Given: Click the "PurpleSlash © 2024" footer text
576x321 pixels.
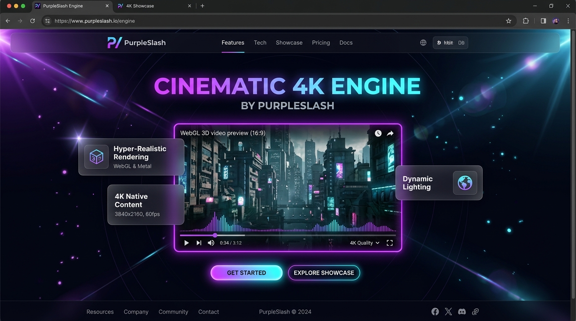Looking at the screenshot, I should [285, 312].
